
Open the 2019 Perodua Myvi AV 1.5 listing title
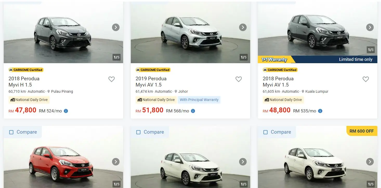(x=151, y=82)
